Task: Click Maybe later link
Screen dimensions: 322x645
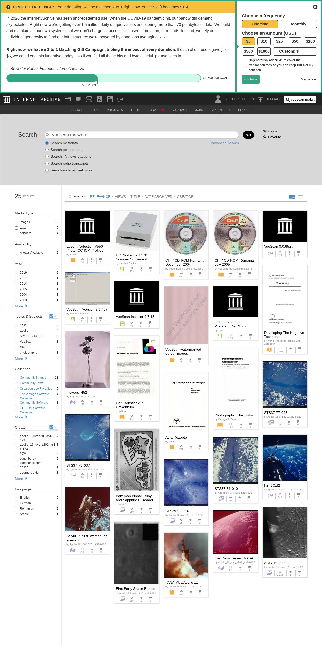Action: tap(309, 79)
